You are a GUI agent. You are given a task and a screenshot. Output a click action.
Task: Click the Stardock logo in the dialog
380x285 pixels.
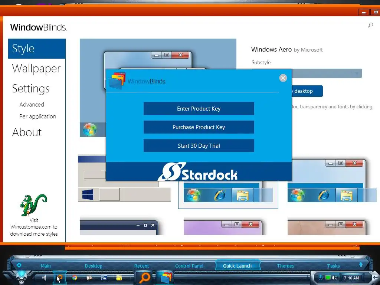pyautogui.click(x=197, y=171)
